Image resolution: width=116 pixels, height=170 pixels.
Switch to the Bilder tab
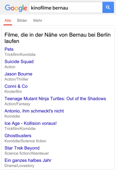pos(22,20)
